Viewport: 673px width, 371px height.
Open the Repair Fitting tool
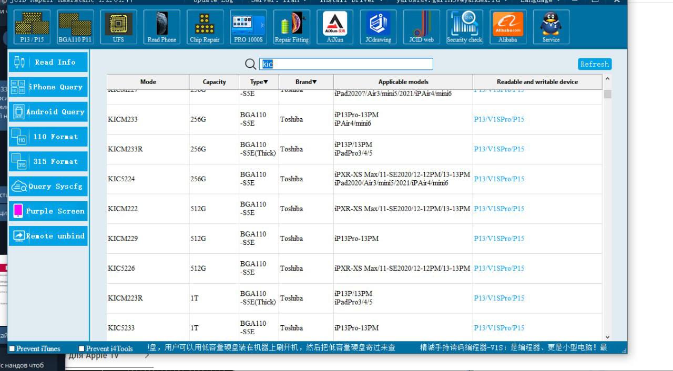pyautogui.click(x=291, y=27)
